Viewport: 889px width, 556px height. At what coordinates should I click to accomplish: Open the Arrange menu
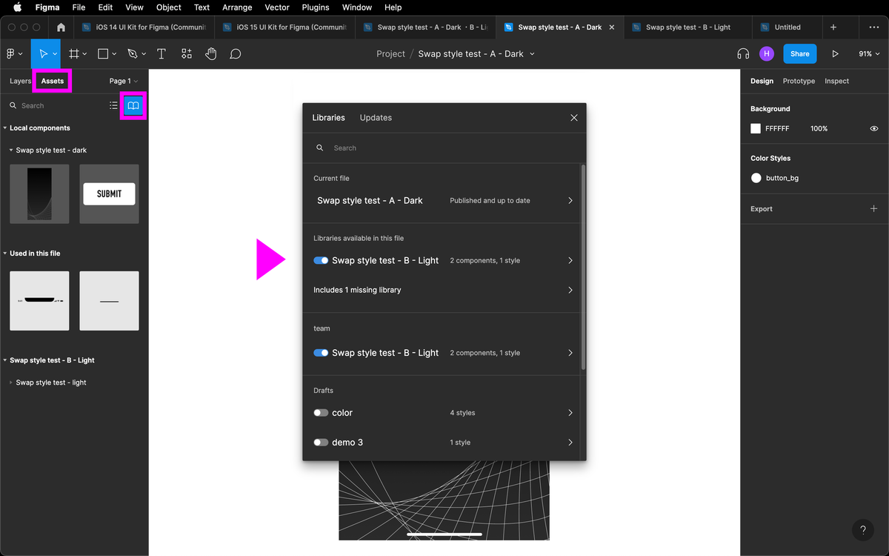[x=237, y=7]
